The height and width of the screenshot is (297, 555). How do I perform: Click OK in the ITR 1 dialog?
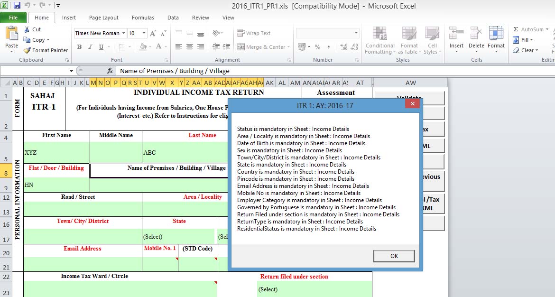394,256
